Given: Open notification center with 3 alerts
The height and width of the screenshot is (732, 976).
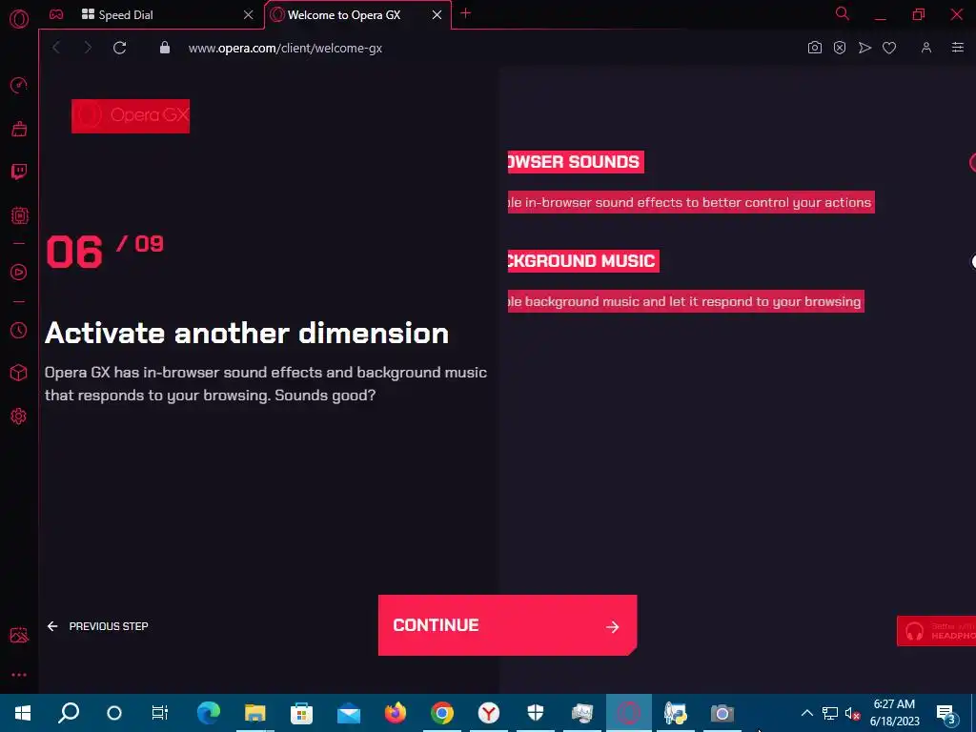Looking at the screenshot, I should pos(946,713).
